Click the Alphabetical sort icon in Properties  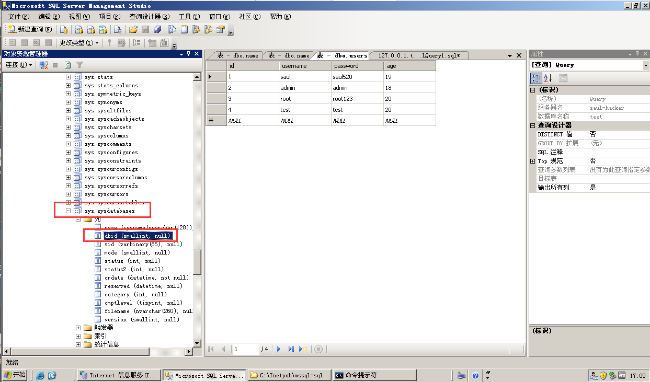[548, 78]
